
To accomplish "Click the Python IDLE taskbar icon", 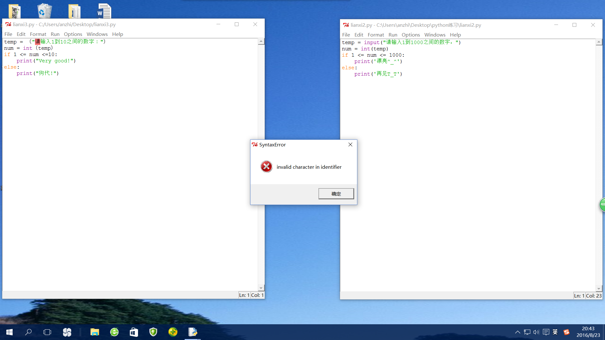I will point(193,332).
